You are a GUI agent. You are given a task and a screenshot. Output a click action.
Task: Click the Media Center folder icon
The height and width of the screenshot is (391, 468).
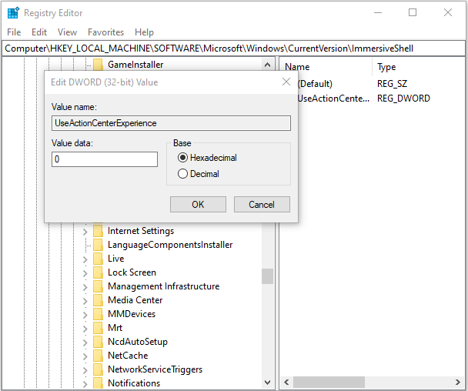98,300
